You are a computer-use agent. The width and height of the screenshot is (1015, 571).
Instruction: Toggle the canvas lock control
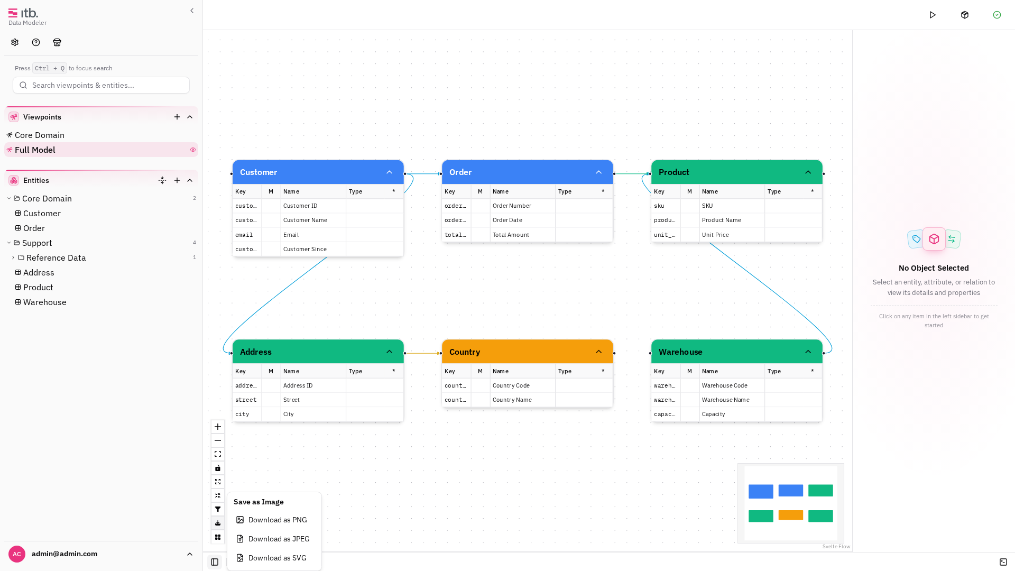pyautogui.click(x=218, y=468)
